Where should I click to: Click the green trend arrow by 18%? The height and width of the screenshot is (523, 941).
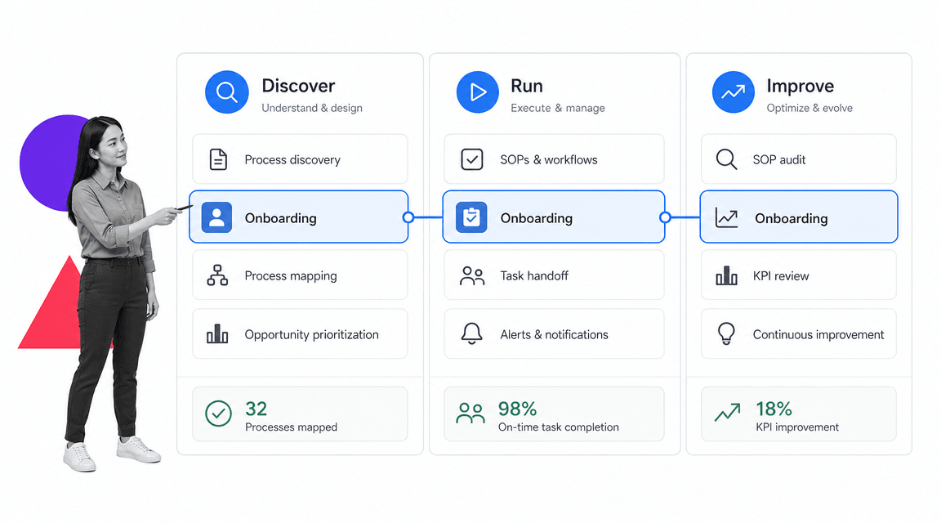pyautogui.click(x=727, y=412)
